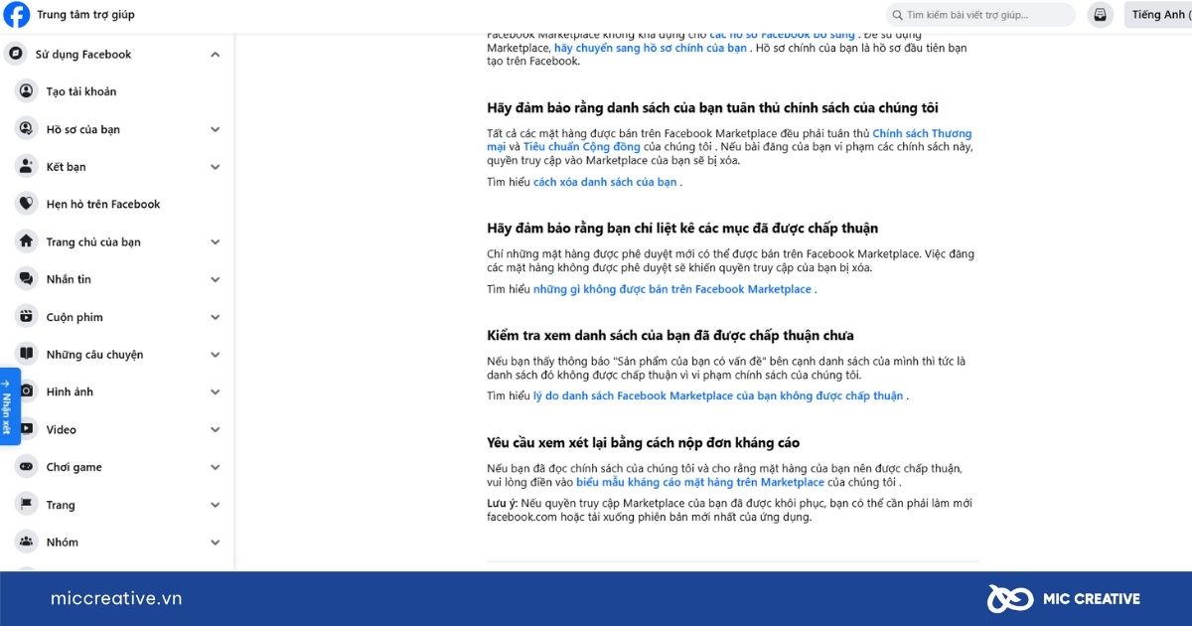Expand the Hình ảnh submenu chevron
Image resolution: width=1192 pixels, height=626 pixels.
pyautogui.click(x=216, y=391)
